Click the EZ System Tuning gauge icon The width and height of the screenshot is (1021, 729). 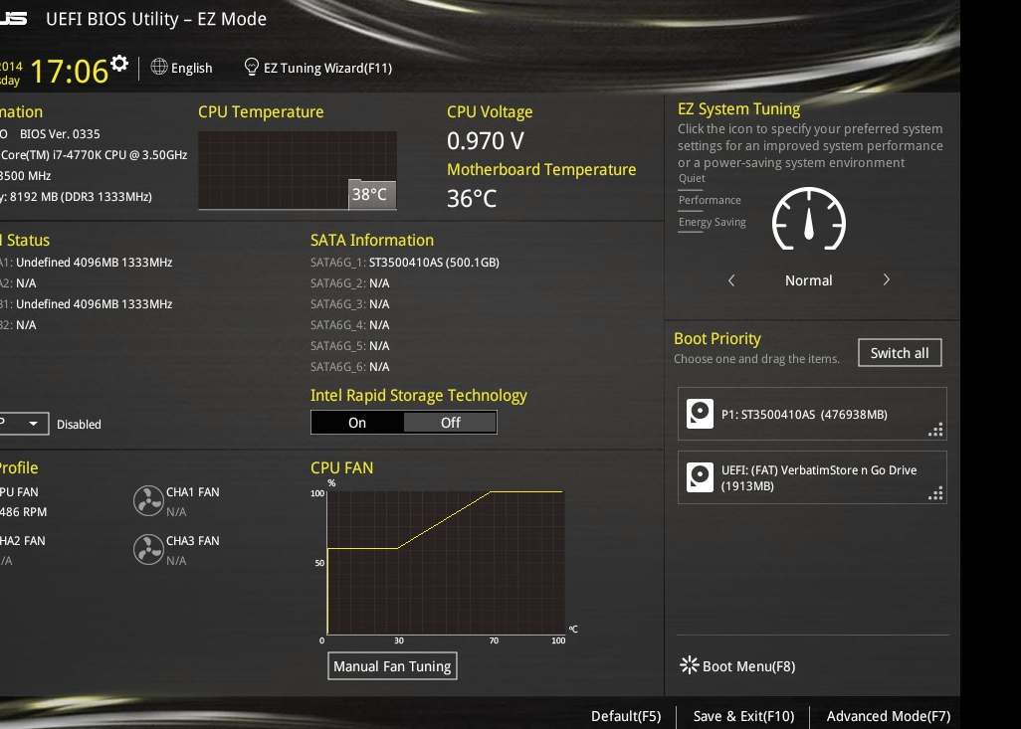click(x=809, y=219)
